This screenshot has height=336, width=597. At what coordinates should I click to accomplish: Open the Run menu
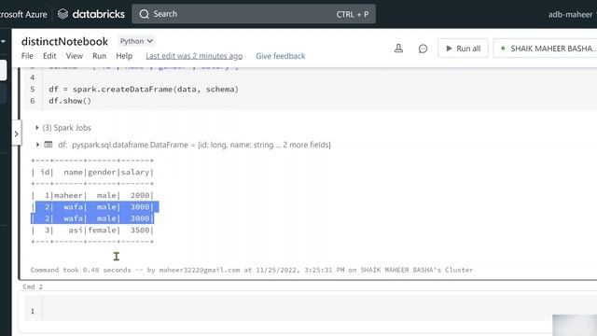(100, 56)
